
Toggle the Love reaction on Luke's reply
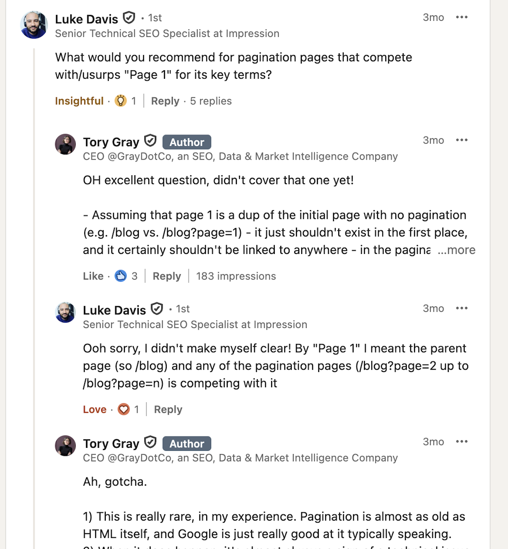point(94,409)
